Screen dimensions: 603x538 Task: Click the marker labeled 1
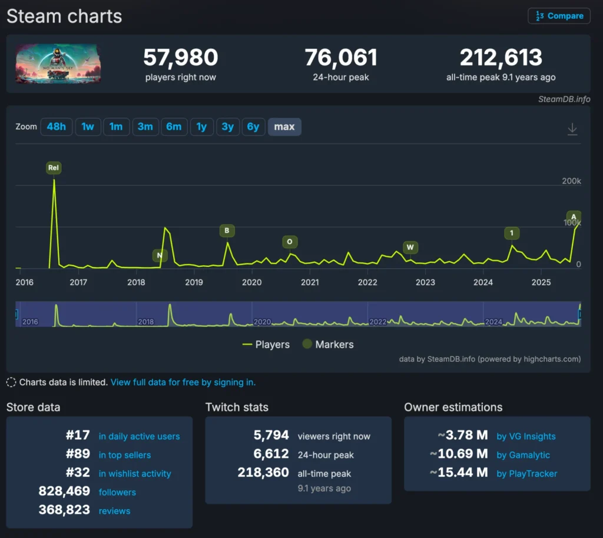512,233
